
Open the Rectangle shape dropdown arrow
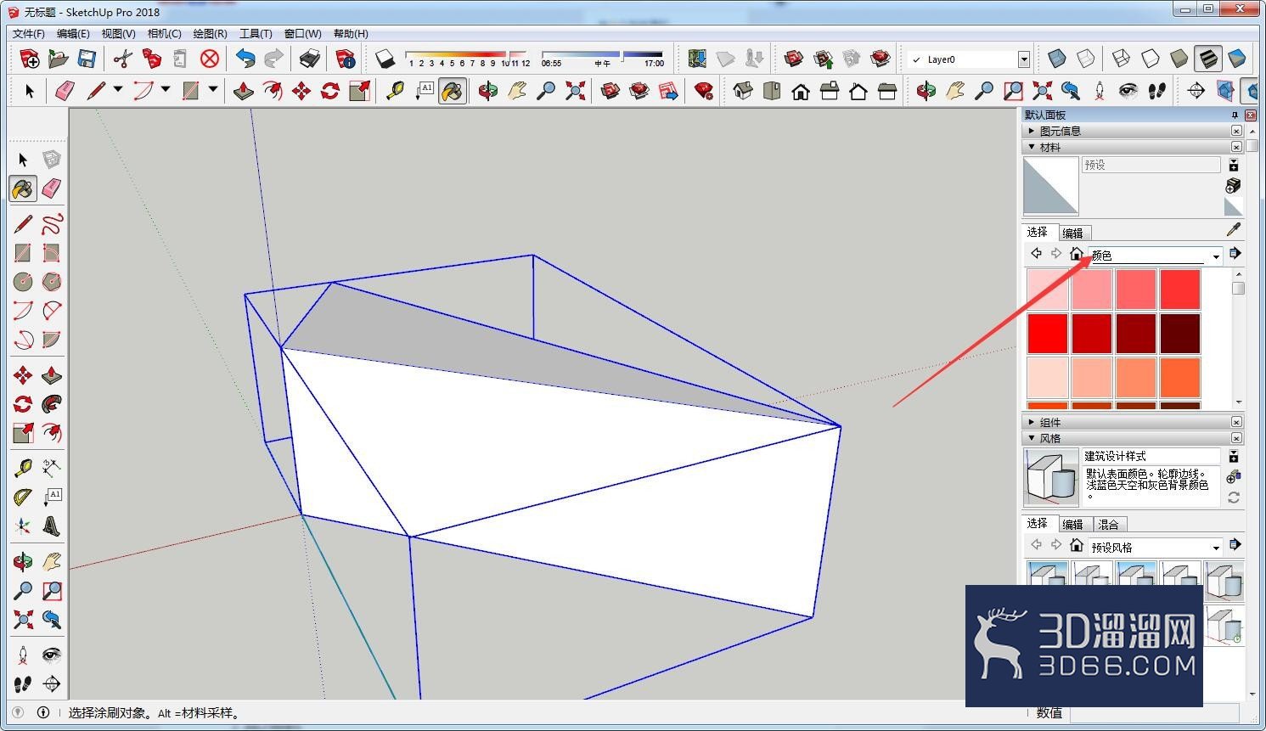click(x=213, y=88)
